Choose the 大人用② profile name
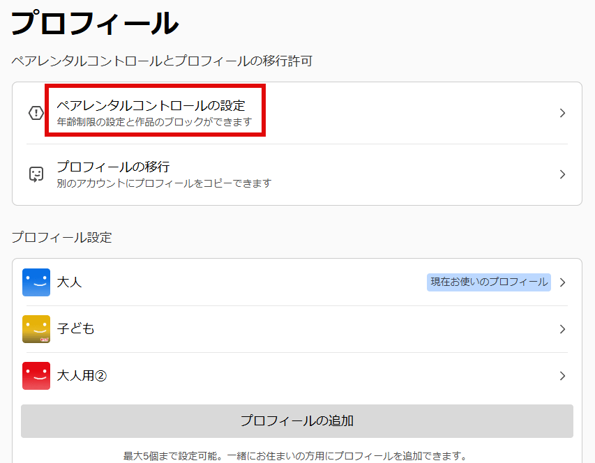The image size is (595, 463). coord(82,376)
